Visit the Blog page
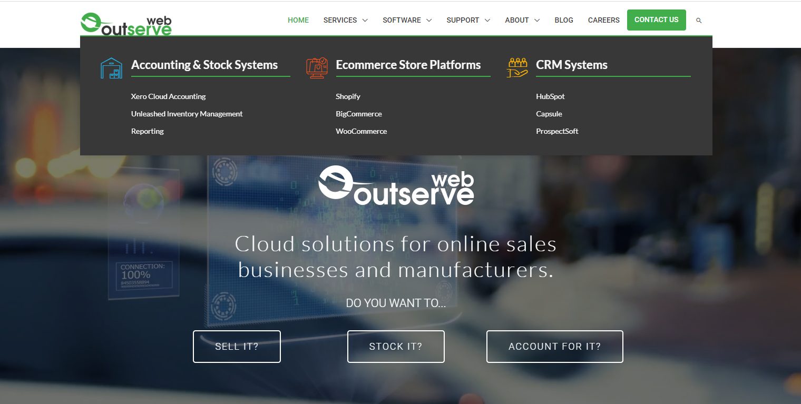801x404 pixels. coord(564,20)
